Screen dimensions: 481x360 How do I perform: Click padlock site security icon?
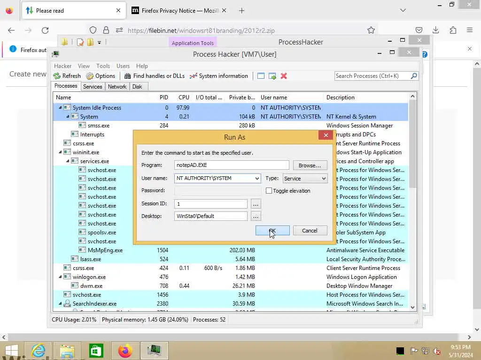pyautogui.click(x=106, y=30)
